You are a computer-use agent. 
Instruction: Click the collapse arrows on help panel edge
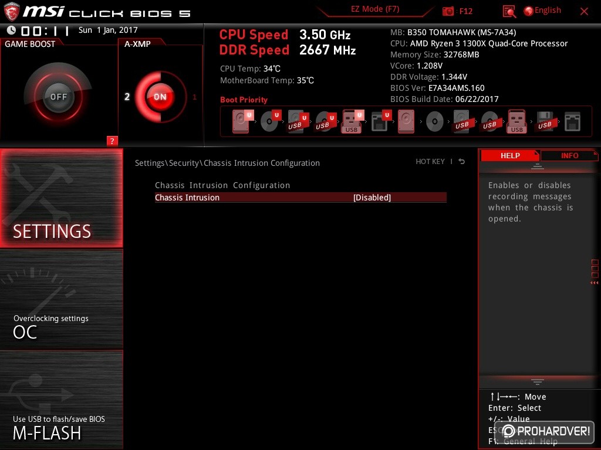[x=595, y=283]
